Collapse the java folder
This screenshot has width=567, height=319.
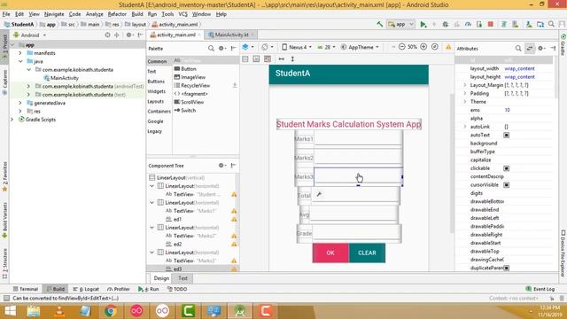[x=20, y=61]
